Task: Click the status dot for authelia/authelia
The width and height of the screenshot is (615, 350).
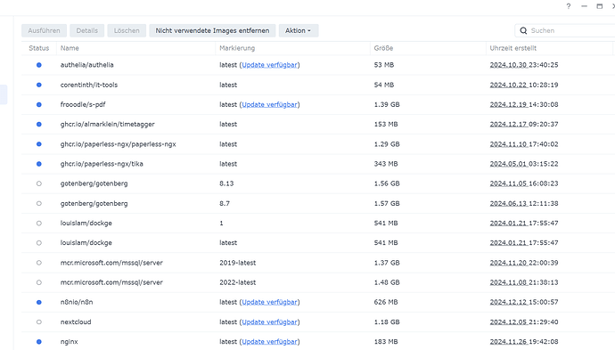Action: (x=39, y=65)
